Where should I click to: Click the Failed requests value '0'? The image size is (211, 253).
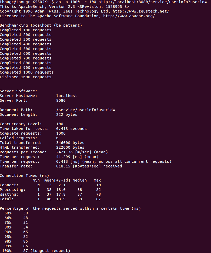tap(58, 138)
